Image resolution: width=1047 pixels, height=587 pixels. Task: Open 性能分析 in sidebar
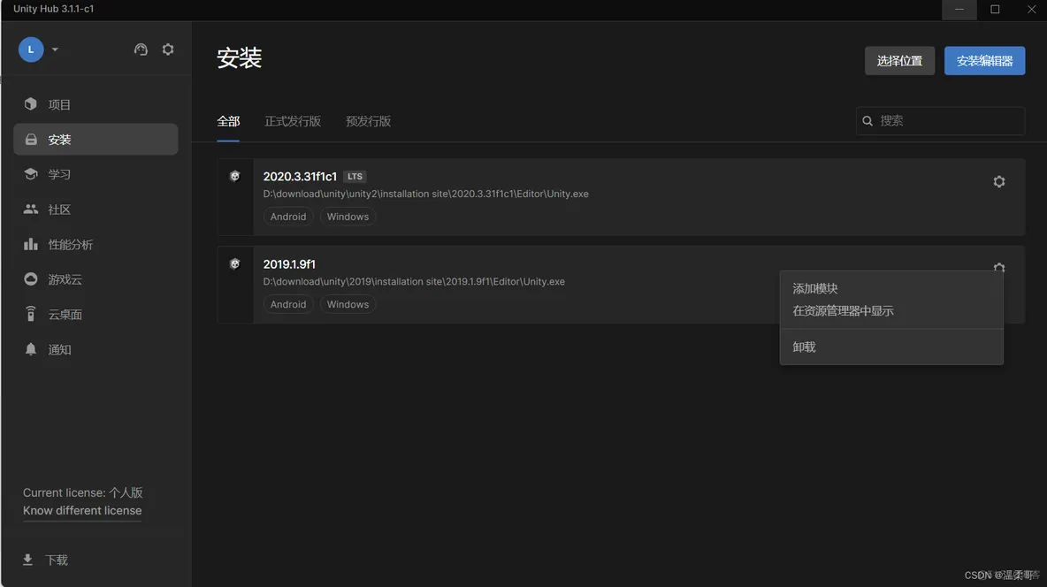click(96, 244)
